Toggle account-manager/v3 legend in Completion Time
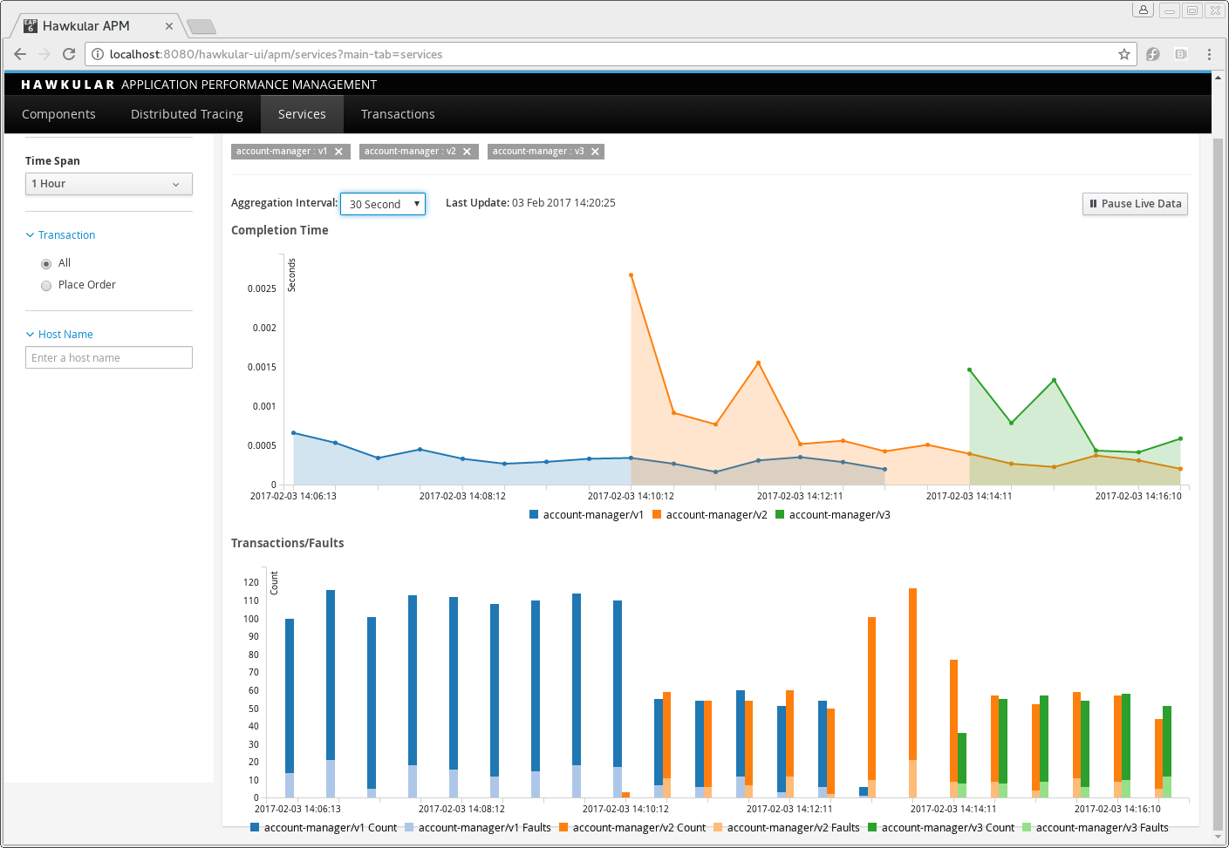Image resolution: width=1229 pixels, height=848 pixels. click(833, 515)
